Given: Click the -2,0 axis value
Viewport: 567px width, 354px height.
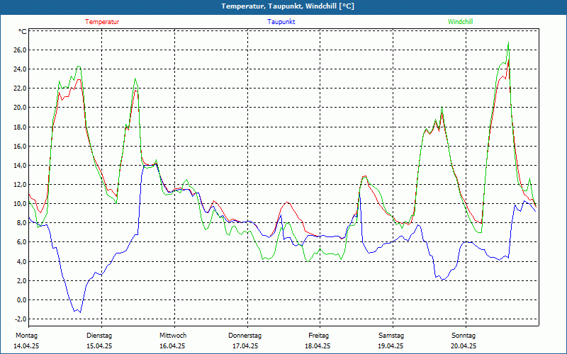Looking at the screenshot, I should (x=21, y=319).
